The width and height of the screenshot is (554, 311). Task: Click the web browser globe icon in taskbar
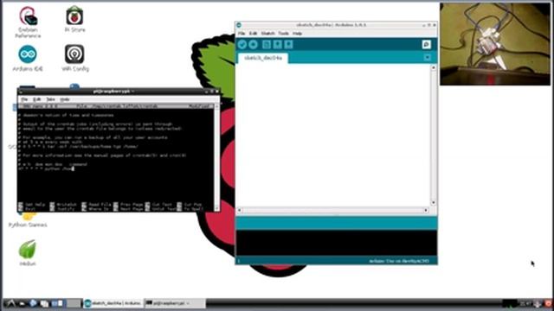[33, 303]
